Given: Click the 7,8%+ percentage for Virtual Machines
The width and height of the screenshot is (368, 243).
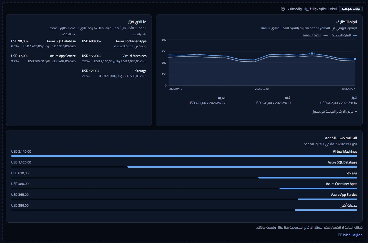Looking at the screenshot, I should coord(86,61).
